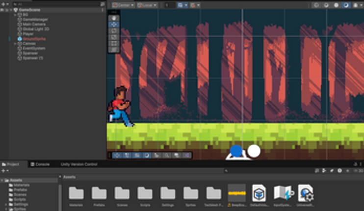Image resolution: width=364 pixels, height=211 pixels.
Task: Click magnifier search icon in bottom Scene bar
Action: click(x=167, y=155)
